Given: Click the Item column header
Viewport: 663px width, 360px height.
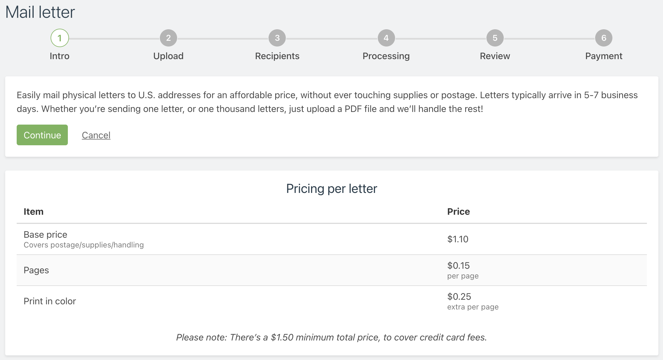Looking at the screenshot, I should [x=33, y=211].
